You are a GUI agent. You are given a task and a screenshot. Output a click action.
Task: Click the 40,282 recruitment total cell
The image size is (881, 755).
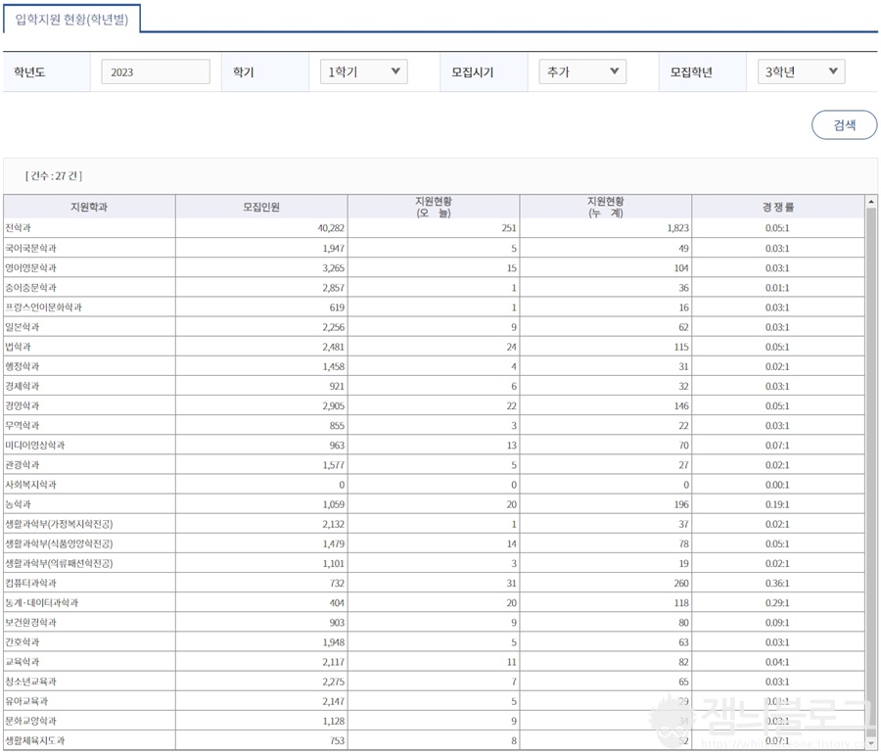pyautogui.click(x=261, y=228)
